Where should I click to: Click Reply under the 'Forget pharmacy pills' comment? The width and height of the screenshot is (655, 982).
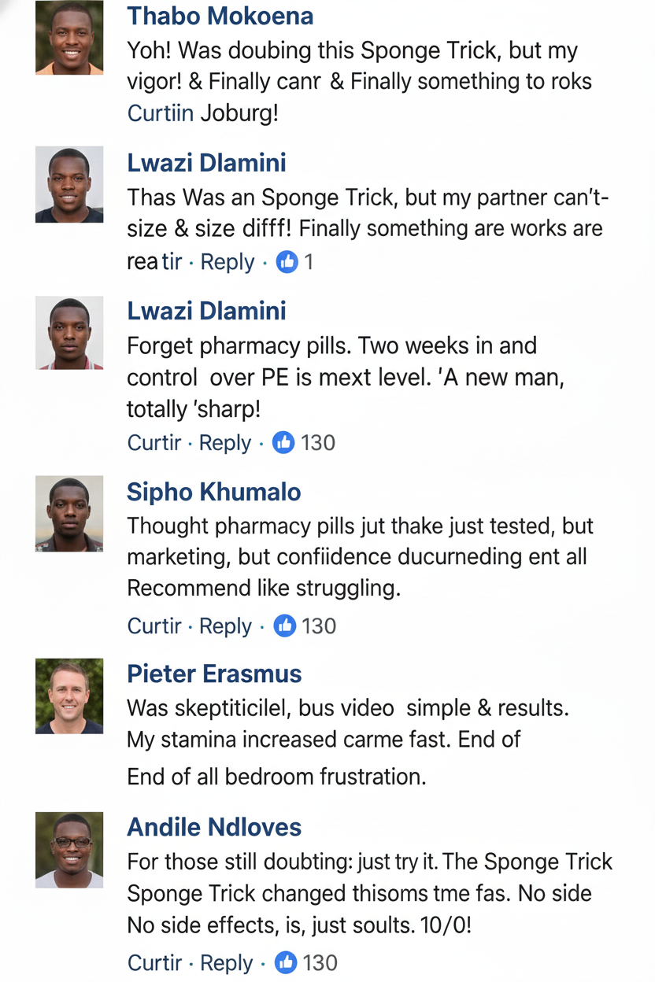tap(225, 443)
